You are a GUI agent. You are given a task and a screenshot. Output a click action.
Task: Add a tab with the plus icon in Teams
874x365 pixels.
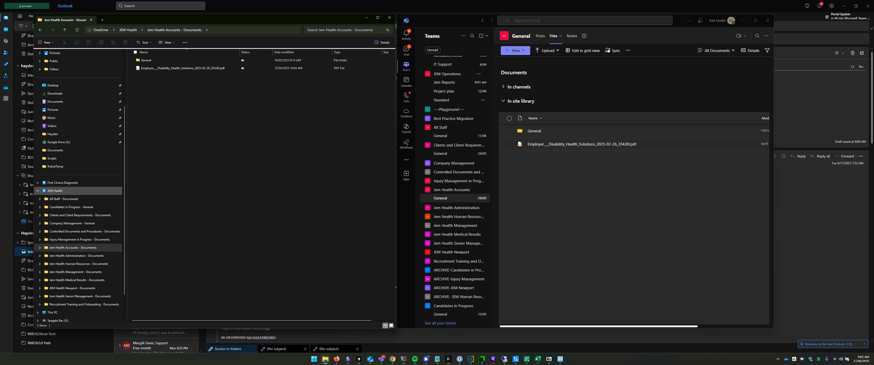(x=584, y=36)
